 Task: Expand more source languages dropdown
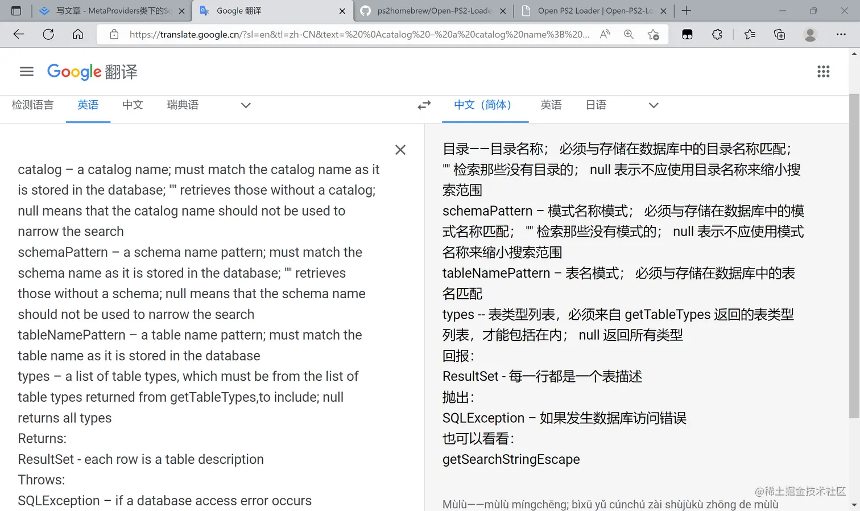click(246, 105)
